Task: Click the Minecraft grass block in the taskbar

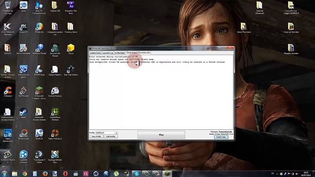Action: tap(167, 174)
